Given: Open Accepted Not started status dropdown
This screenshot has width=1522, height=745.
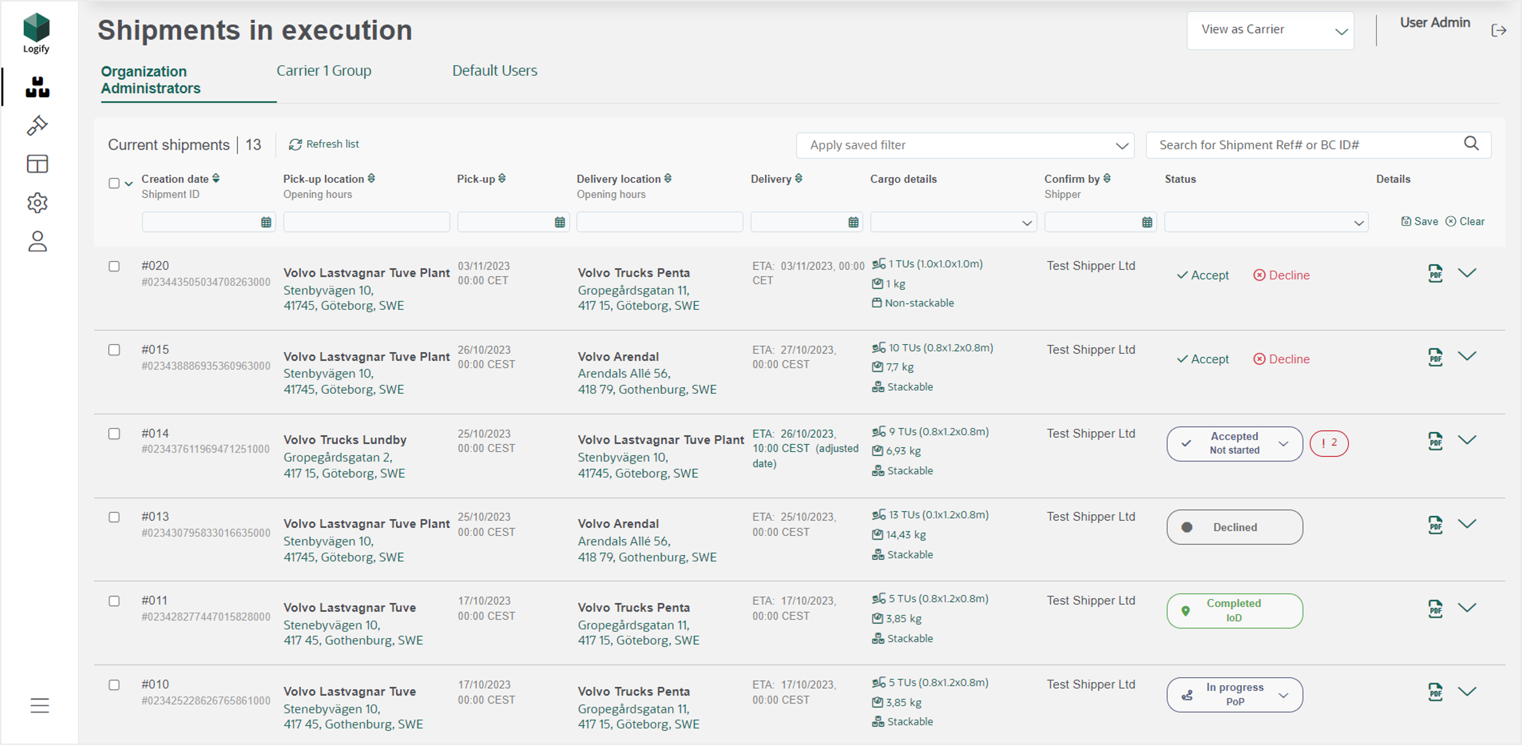Looking at the screenshot, I should [x=1235, y=444].
